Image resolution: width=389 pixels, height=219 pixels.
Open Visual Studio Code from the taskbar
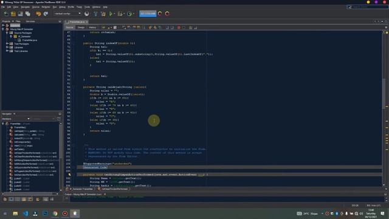[26, 214]
